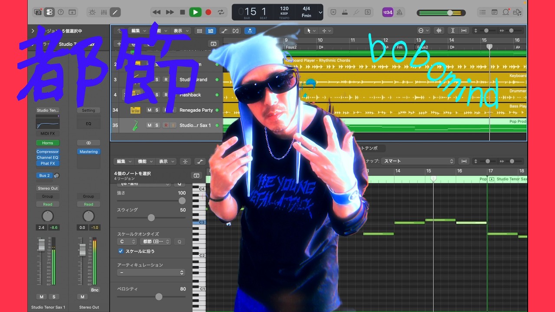Toggle Low Latency mode icon
555x312 pixels.
pyautogui.click(x=345, y=12)
